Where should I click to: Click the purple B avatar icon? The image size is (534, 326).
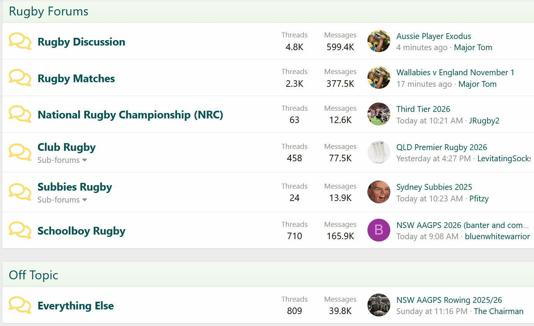click(379, 230)
